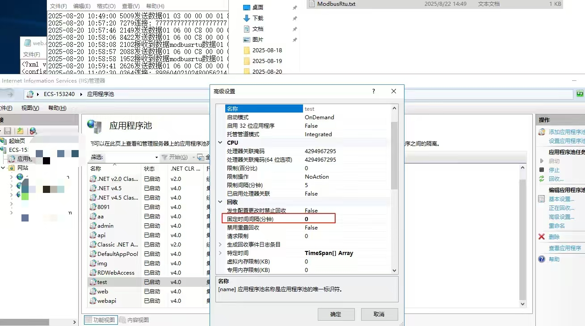Click the ? help button in 高级设置 title bar

click(374, 91)
